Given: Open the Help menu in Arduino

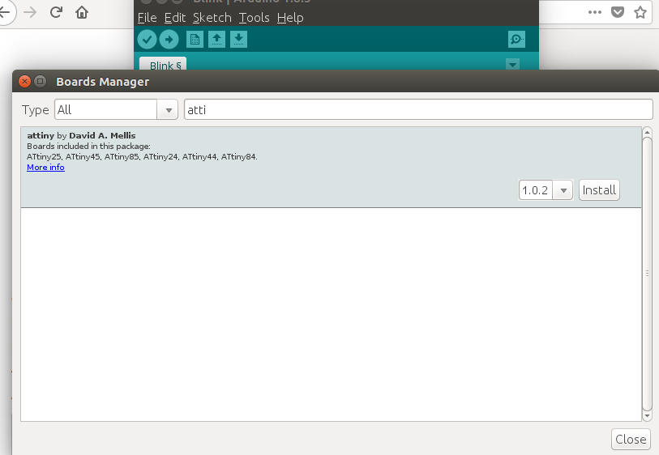Looking at the screenshot, I should coord(290,18).
